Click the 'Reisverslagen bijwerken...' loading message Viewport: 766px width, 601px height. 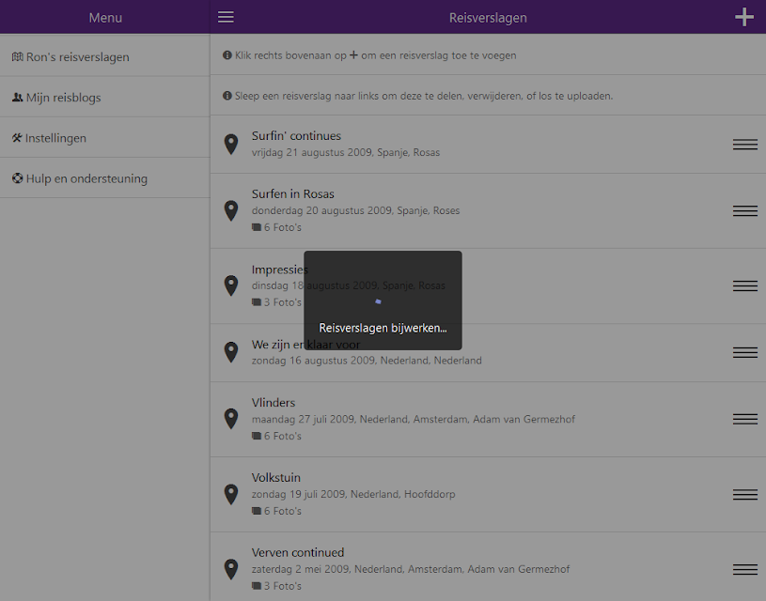[x=383, y=328]
